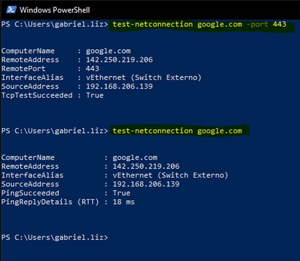Image resolution: width=300 pixels, height=261 pixels.
Task: Click the first vEthernet (Switch Externo) value
Action: 144,78
